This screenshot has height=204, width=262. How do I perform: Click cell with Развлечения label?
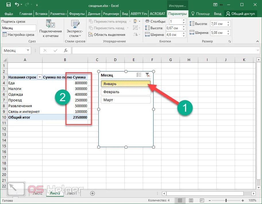pos(25,106)
